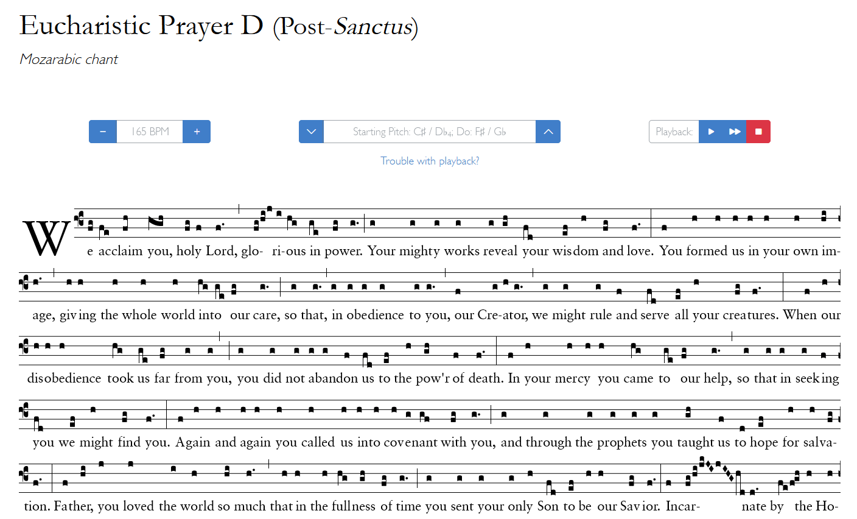This screenshot has height=519, width=857.
Task: Click the fast-forward playback button
Action: [735, 132]
